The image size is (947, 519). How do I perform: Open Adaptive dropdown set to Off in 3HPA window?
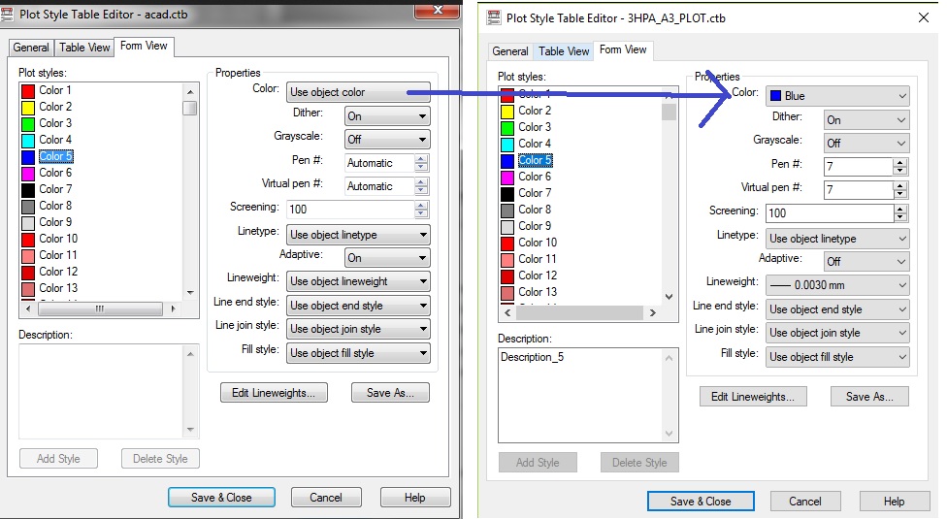pos(866,261)
